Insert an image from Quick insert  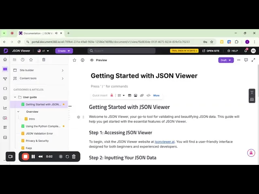[x=136, y=95]
